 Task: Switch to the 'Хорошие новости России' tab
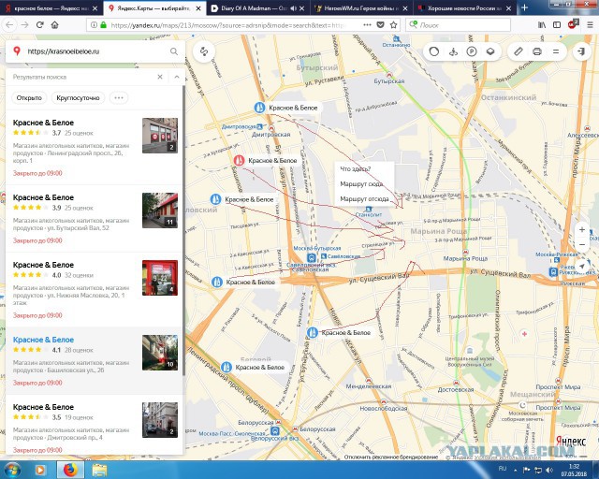point(465,8)
